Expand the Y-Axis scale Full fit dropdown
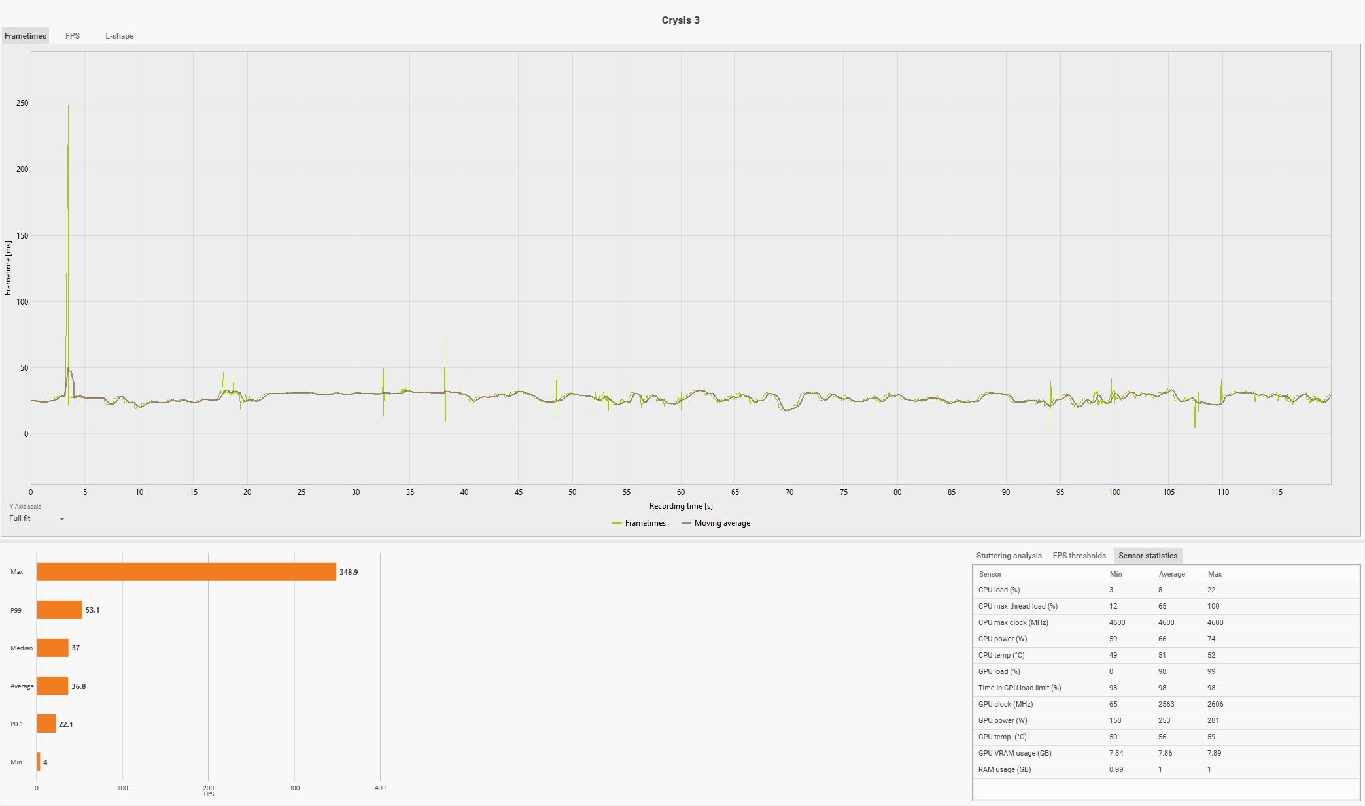1365x806 pixels. click(37, 518)
